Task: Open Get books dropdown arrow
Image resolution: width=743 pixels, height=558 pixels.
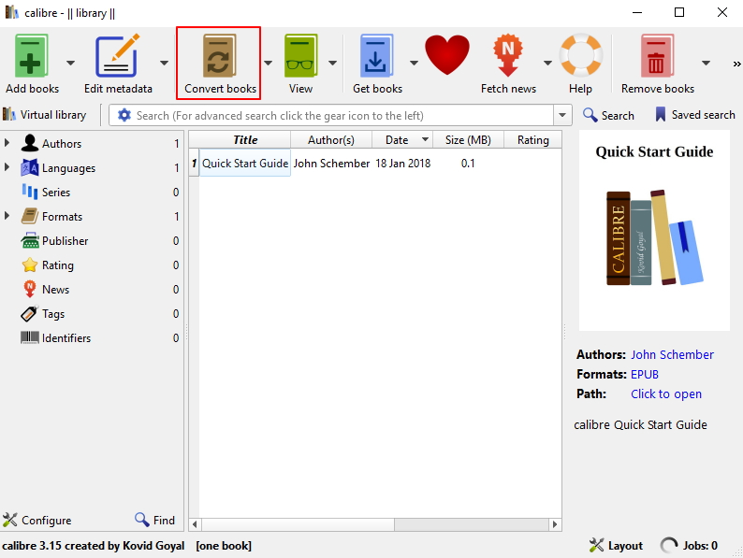Action: tap(414, 63)
